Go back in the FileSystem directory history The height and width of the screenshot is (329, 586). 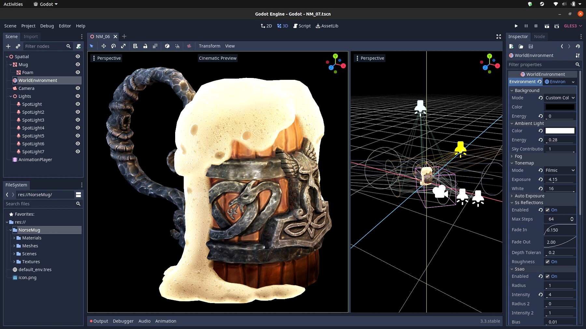[x=7, y=195]
